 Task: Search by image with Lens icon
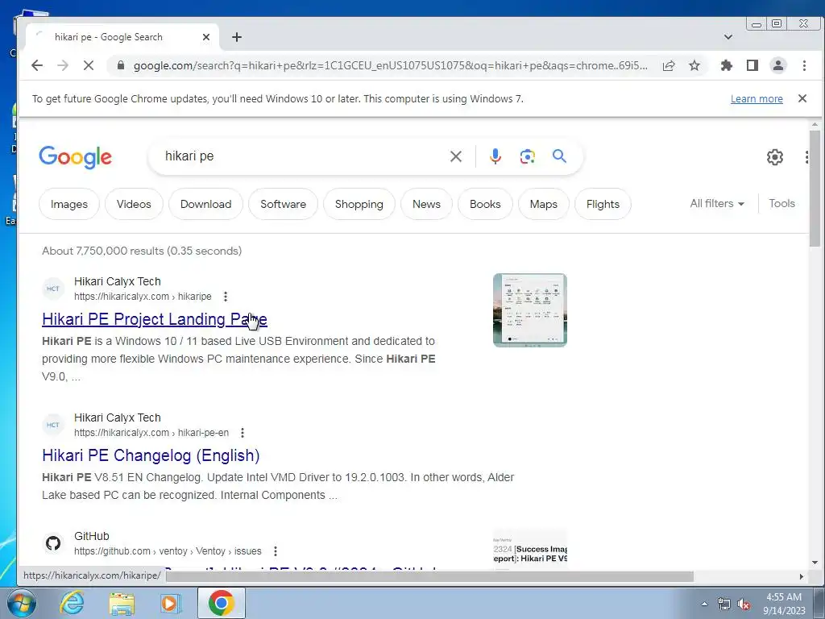527,156
